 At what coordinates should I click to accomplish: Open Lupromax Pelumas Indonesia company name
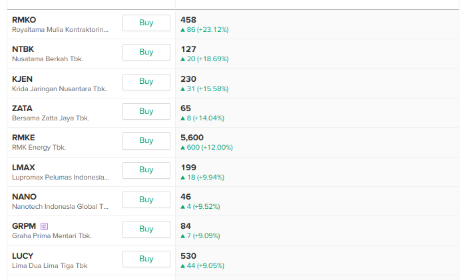(60, 177)
